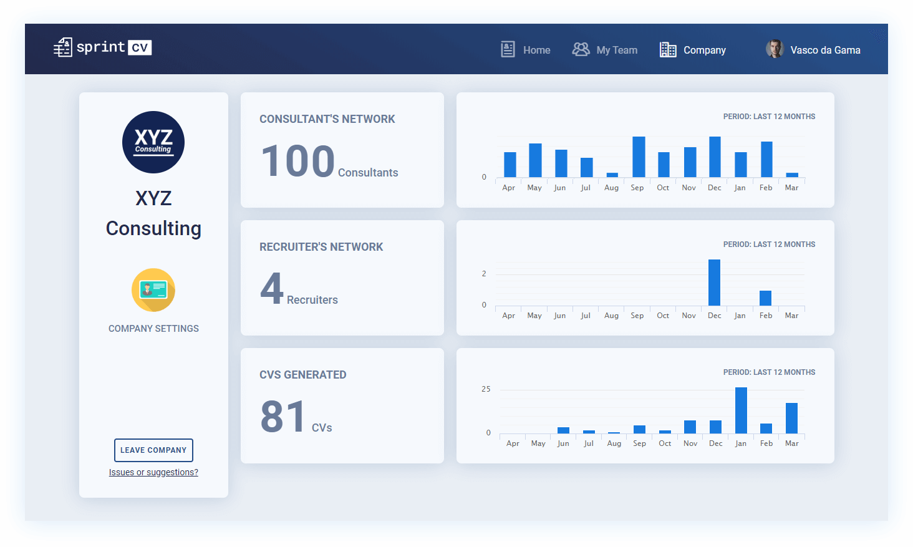
Task: Click the Dec bar in recruiters chart
Action: (714, 283)
